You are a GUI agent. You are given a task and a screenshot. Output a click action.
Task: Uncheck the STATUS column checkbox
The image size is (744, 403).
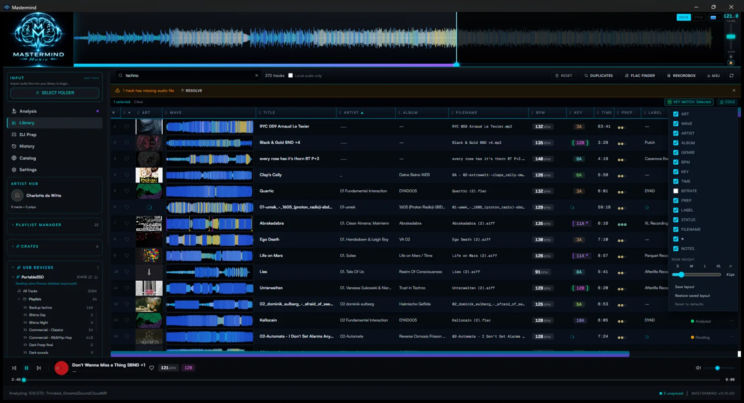[x=676, y=220]
